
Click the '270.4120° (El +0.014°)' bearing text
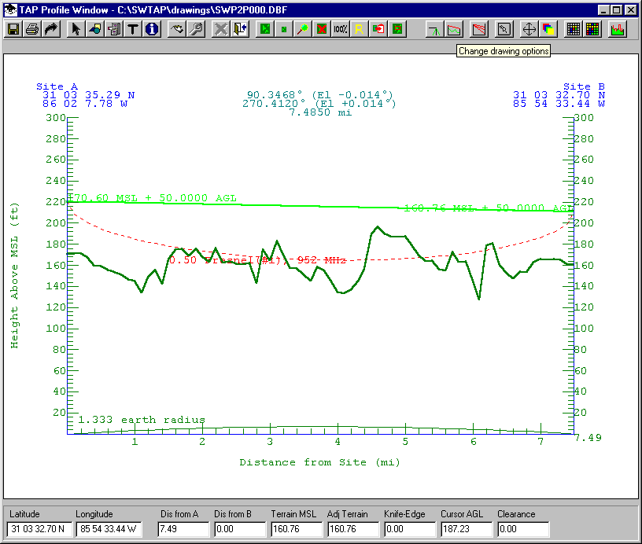[x=319, y=104]
